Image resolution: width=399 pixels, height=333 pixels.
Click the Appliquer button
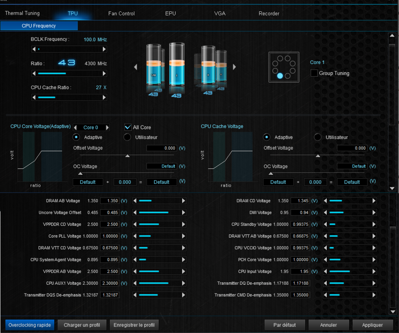click(373, 325)
